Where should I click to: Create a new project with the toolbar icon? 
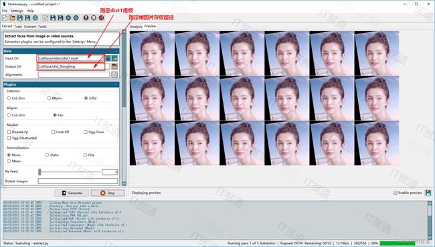[x=5, y=18]
